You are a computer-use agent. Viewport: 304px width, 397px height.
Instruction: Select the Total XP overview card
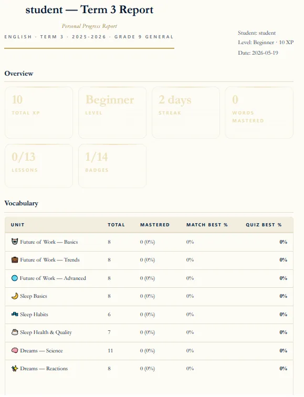click(x=39, y=113)
